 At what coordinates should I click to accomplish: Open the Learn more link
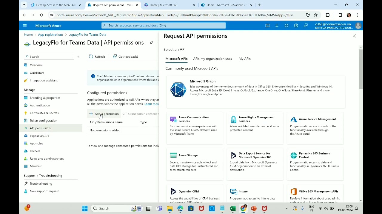click(152, 104)
